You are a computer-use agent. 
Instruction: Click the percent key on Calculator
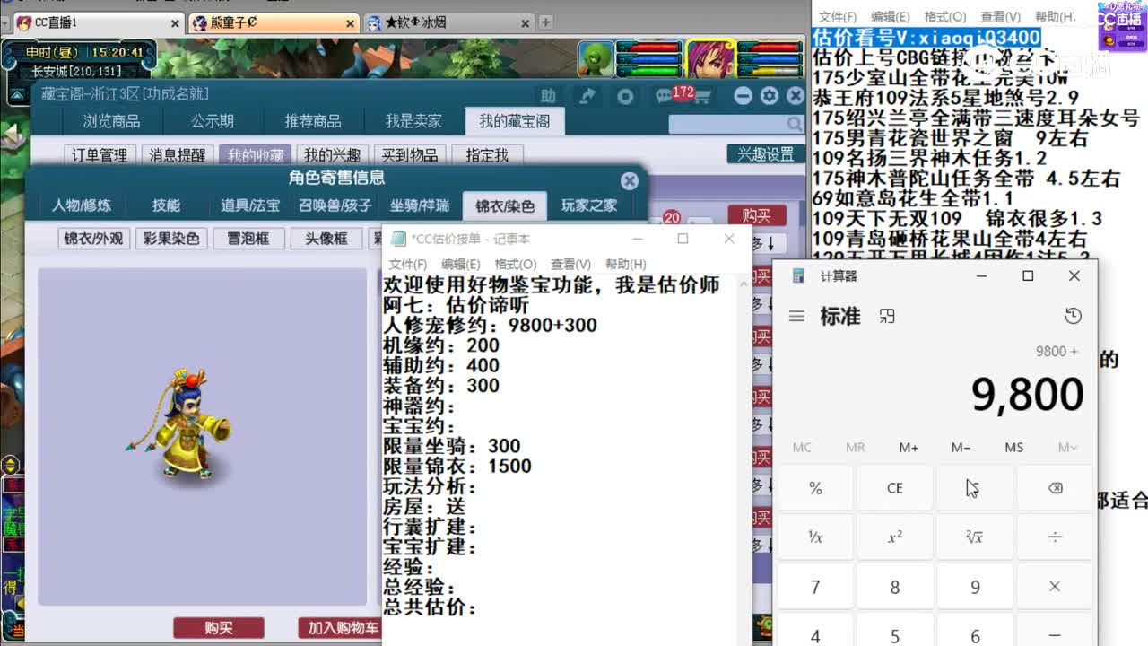coord(815,488)
